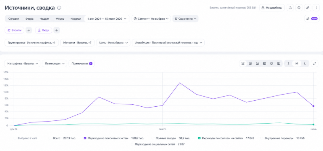Enable the 'Прямые заходы' series checkbox
This screenshot has height=151, width=323.
(x=153, y=138)
